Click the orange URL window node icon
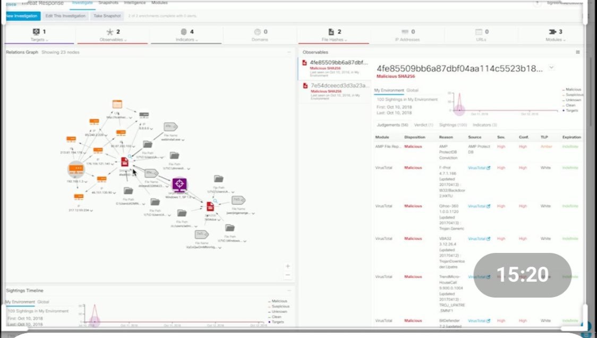This screenshot has height=338, width=597. (117, 104)
